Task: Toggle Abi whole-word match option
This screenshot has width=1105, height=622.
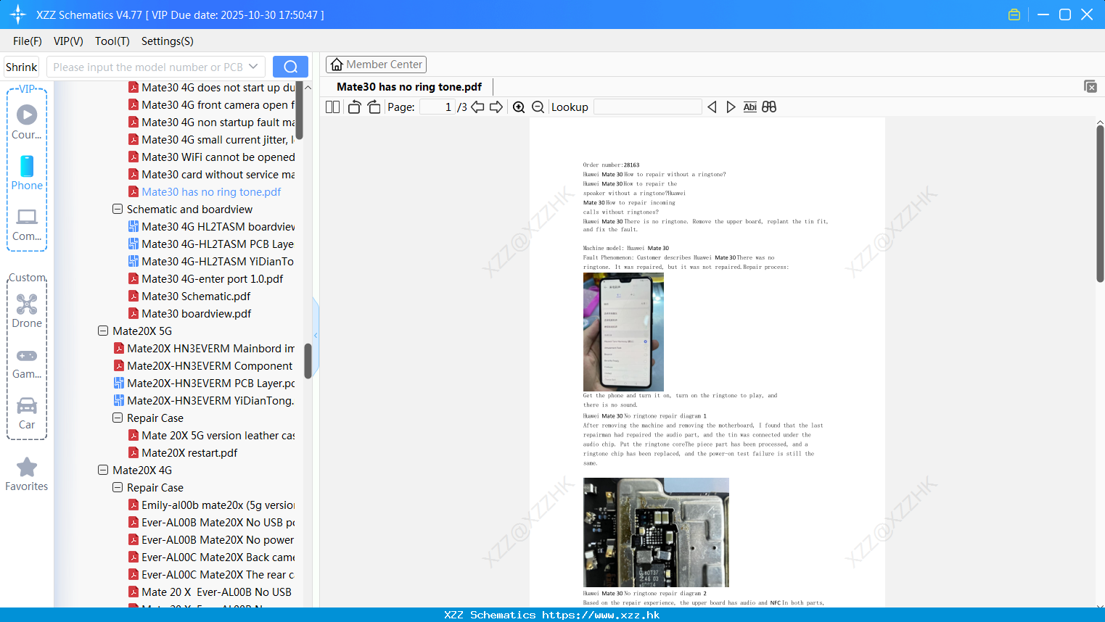Action: coord(749,107)
